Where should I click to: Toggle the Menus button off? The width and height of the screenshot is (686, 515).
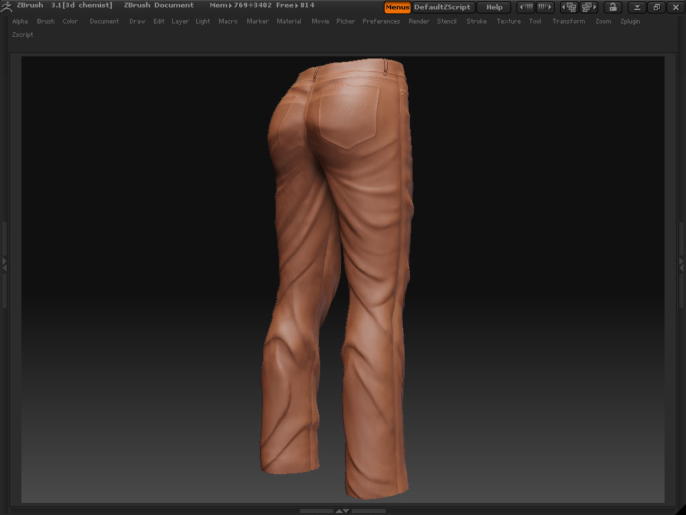397,7
